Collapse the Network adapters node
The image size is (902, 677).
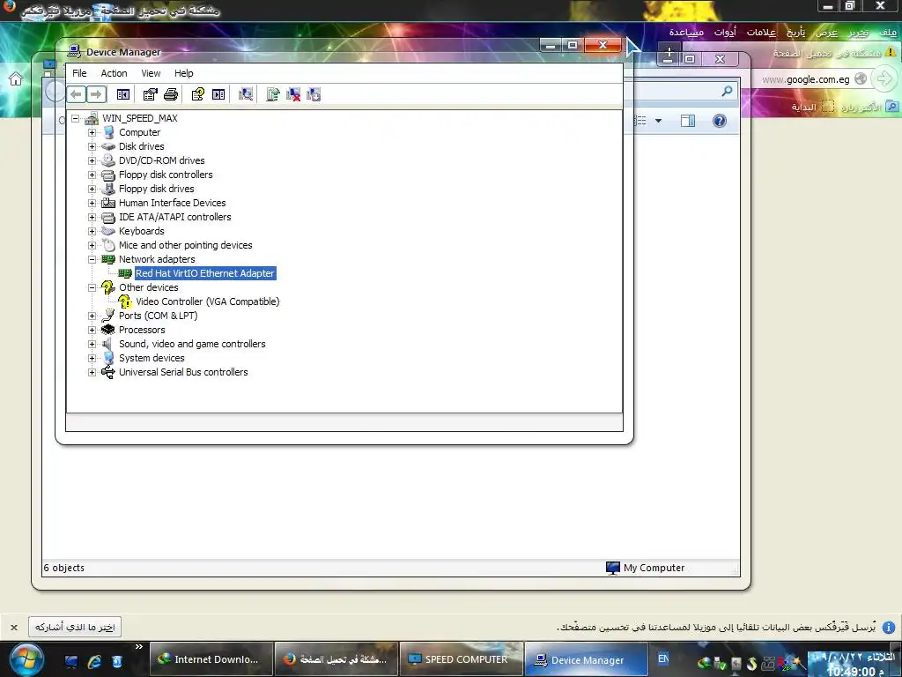[92, 260]
